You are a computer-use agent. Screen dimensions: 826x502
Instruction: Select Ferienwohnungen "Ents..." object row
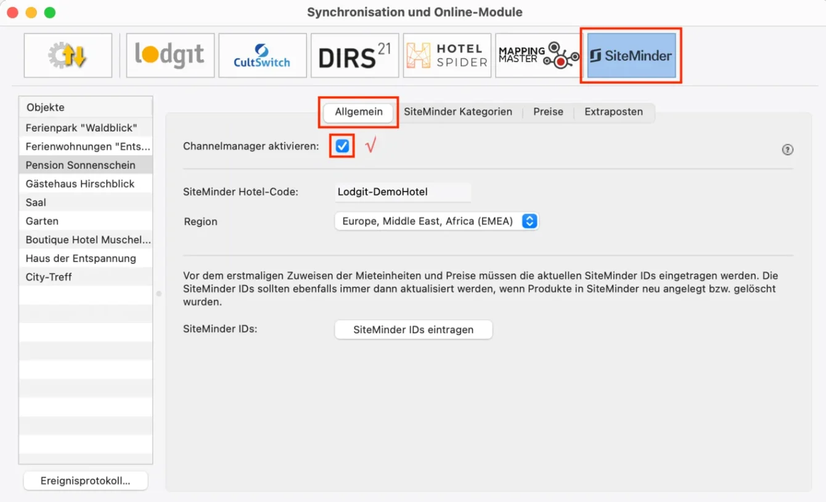pyautogui.click(x=86, y=147)
